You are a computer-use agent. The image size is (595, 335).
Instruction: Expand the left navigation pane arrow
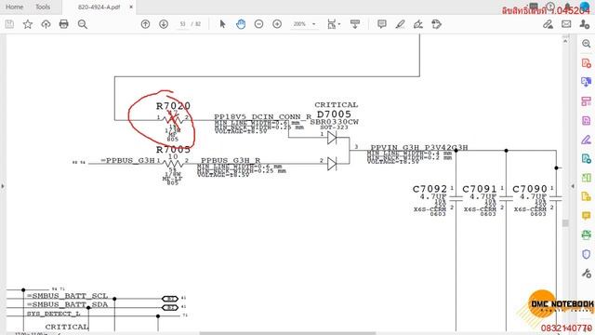tap(3, 186)
